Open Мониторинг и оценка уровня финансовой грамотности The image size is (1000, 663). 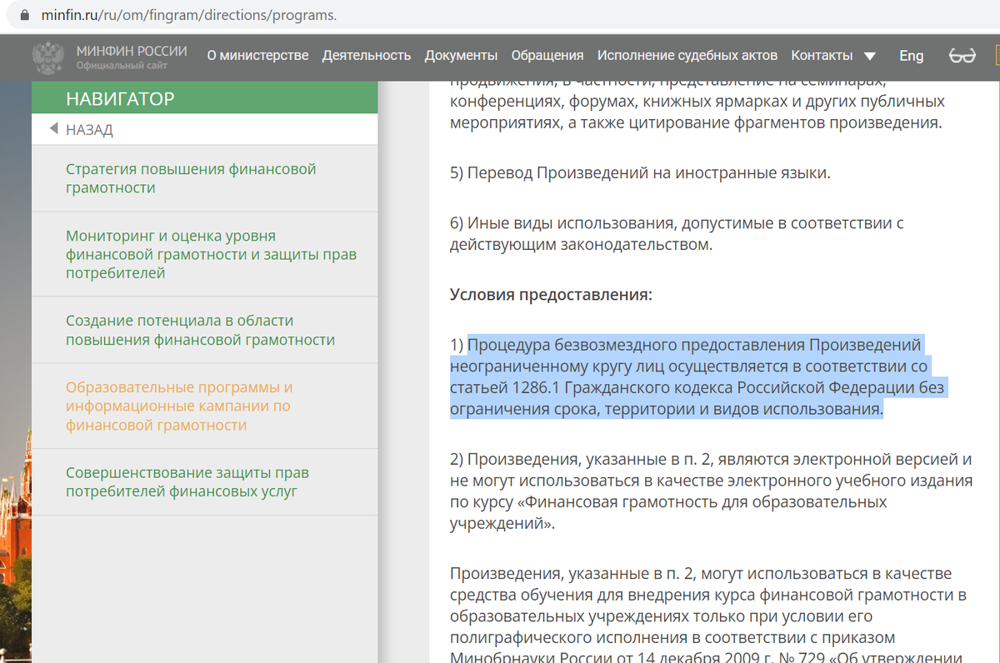coord(212,254)
